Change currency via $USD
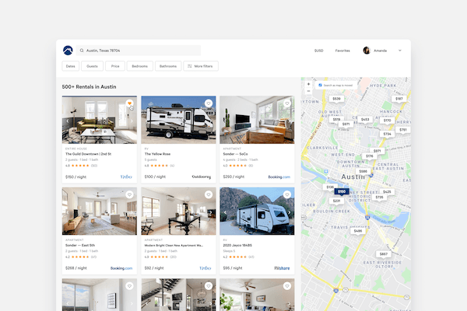 point(318,51)
